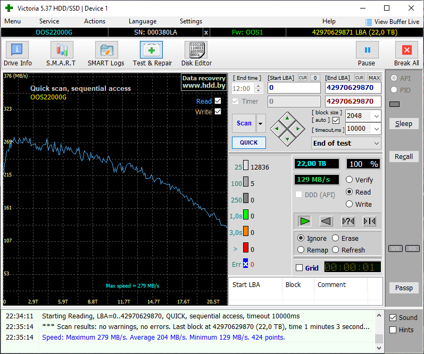The image size is (424, 354).
Task: Click the red over-3-seconds block color swatch
Action: (x=246, y=248)
